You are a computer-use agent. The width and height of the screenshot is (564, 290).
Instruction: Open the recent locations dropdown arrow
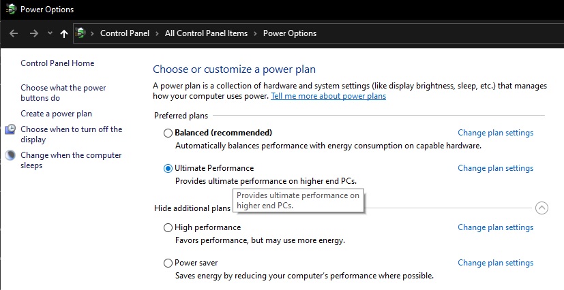coord(50,33)
